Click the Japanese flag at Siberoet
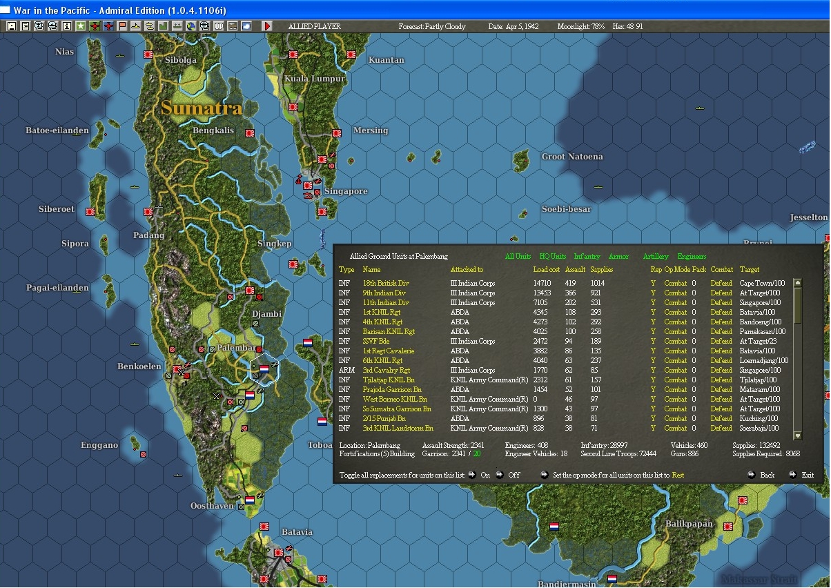831x588 pixels. point(90,212)
